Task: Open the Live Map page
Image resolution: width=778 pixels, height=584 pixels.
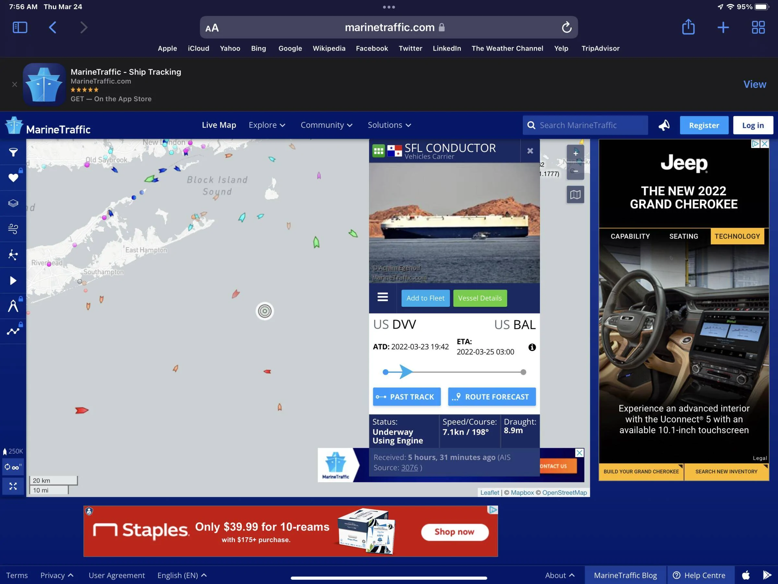Action: (x=219, y=125)
